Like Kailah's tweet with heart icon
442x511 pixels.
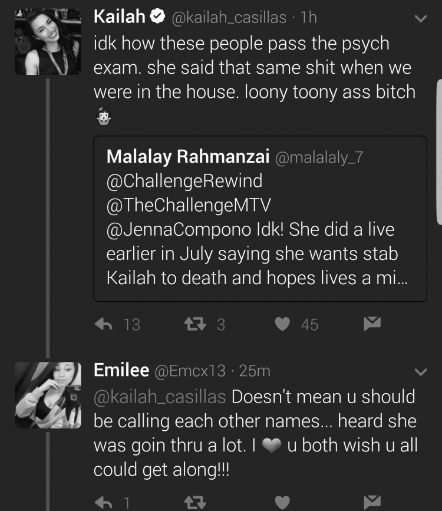tap(282, 324)
